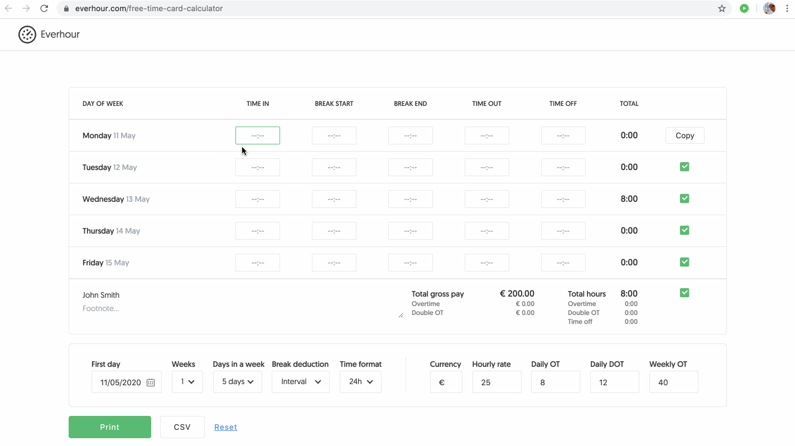
Task: Copy Monday's row using the Copy button
Action: point(685,135)
